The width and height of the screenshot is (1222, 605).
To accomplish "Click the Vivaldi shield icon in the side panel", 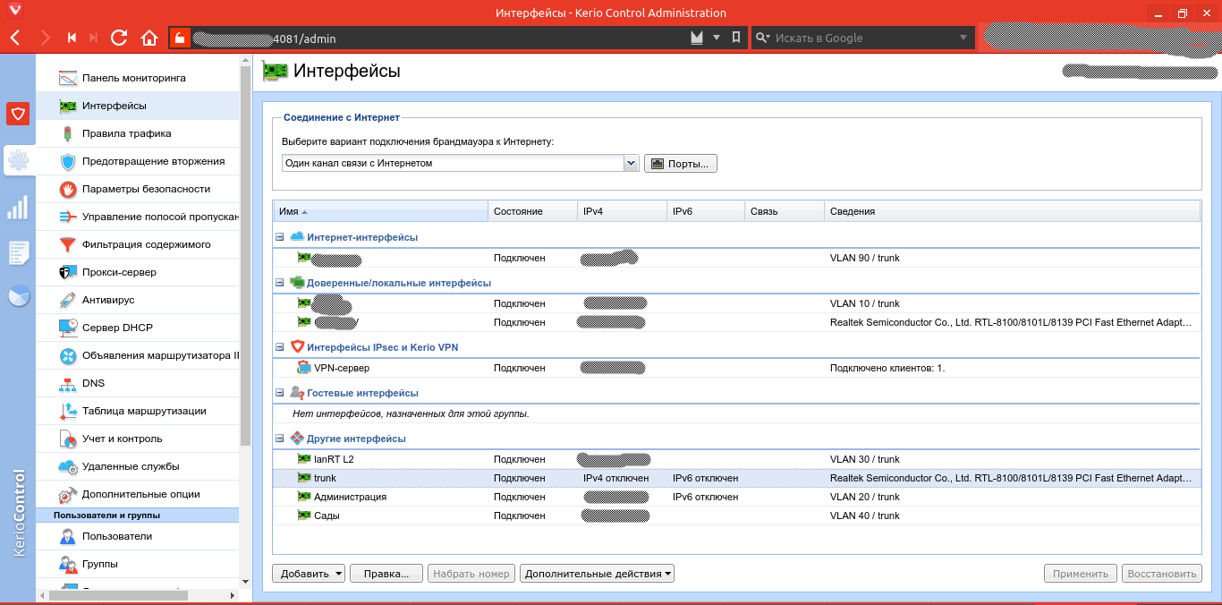I will pyautogui.click(x=18, y=113).
